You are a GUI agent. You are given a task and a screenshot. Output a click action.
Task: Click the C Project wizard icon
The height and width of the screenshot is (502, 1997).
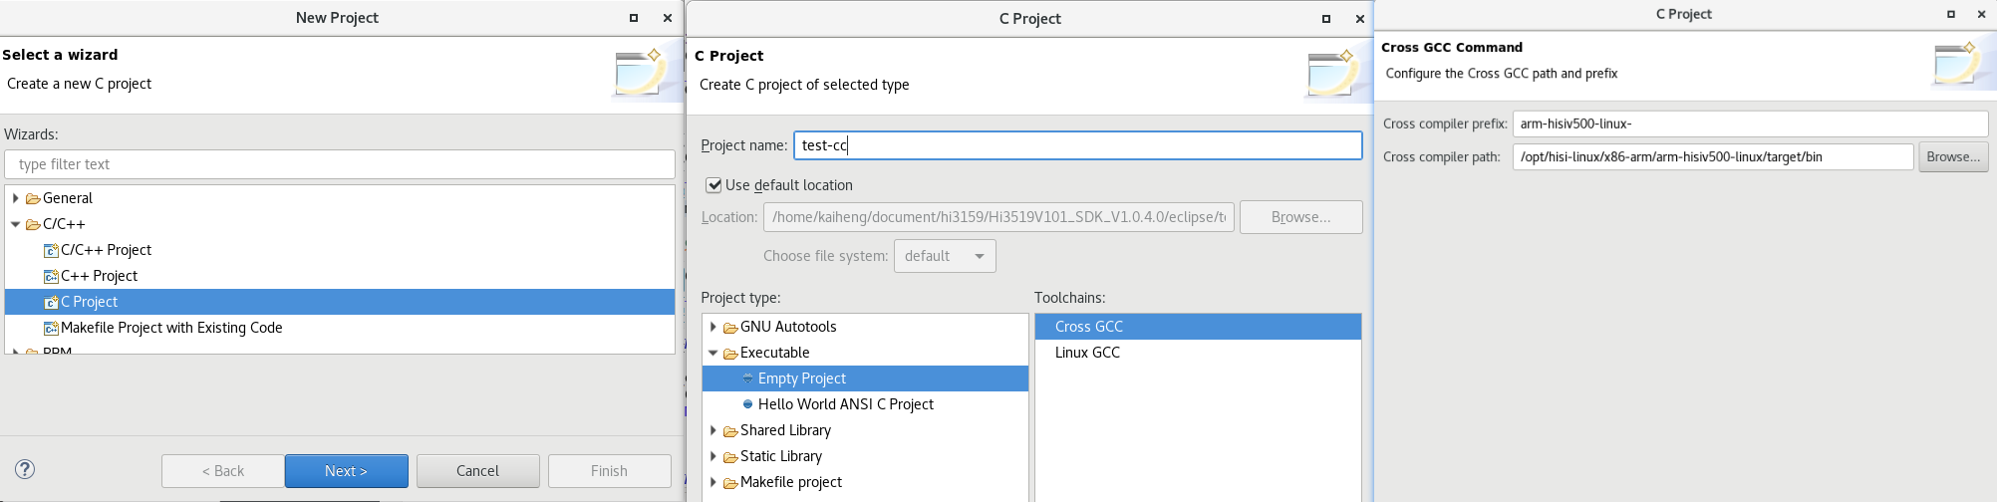[51, 303]
